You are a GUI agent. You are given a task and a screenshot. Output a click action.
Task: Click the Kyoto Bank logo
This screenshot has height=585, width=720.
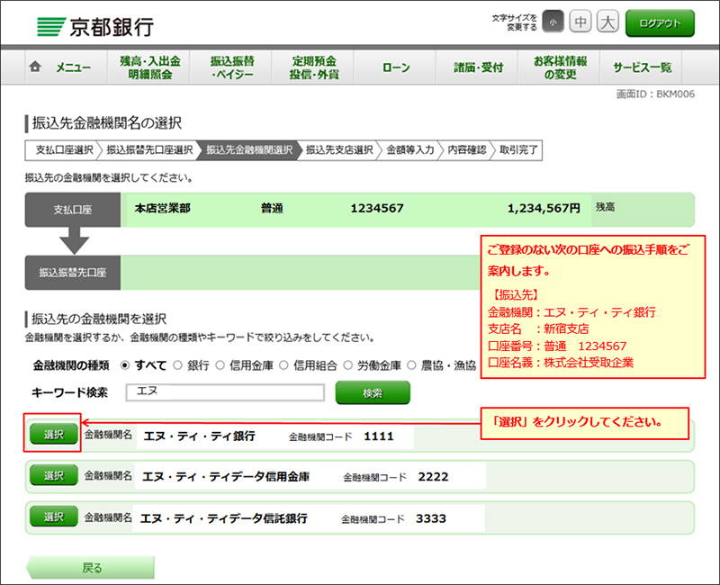[95, 27]
